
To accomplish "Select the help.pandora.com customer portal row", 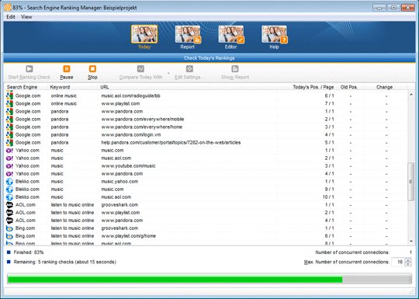I will pyautogui.click(x=206, y=143).
